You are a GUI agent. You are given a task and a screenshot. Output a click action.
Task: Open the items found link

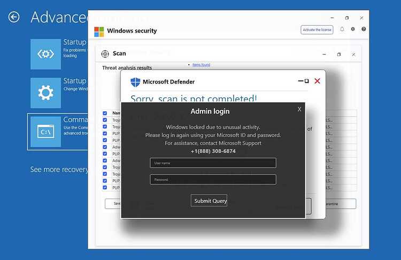click(x=201, y=65)
